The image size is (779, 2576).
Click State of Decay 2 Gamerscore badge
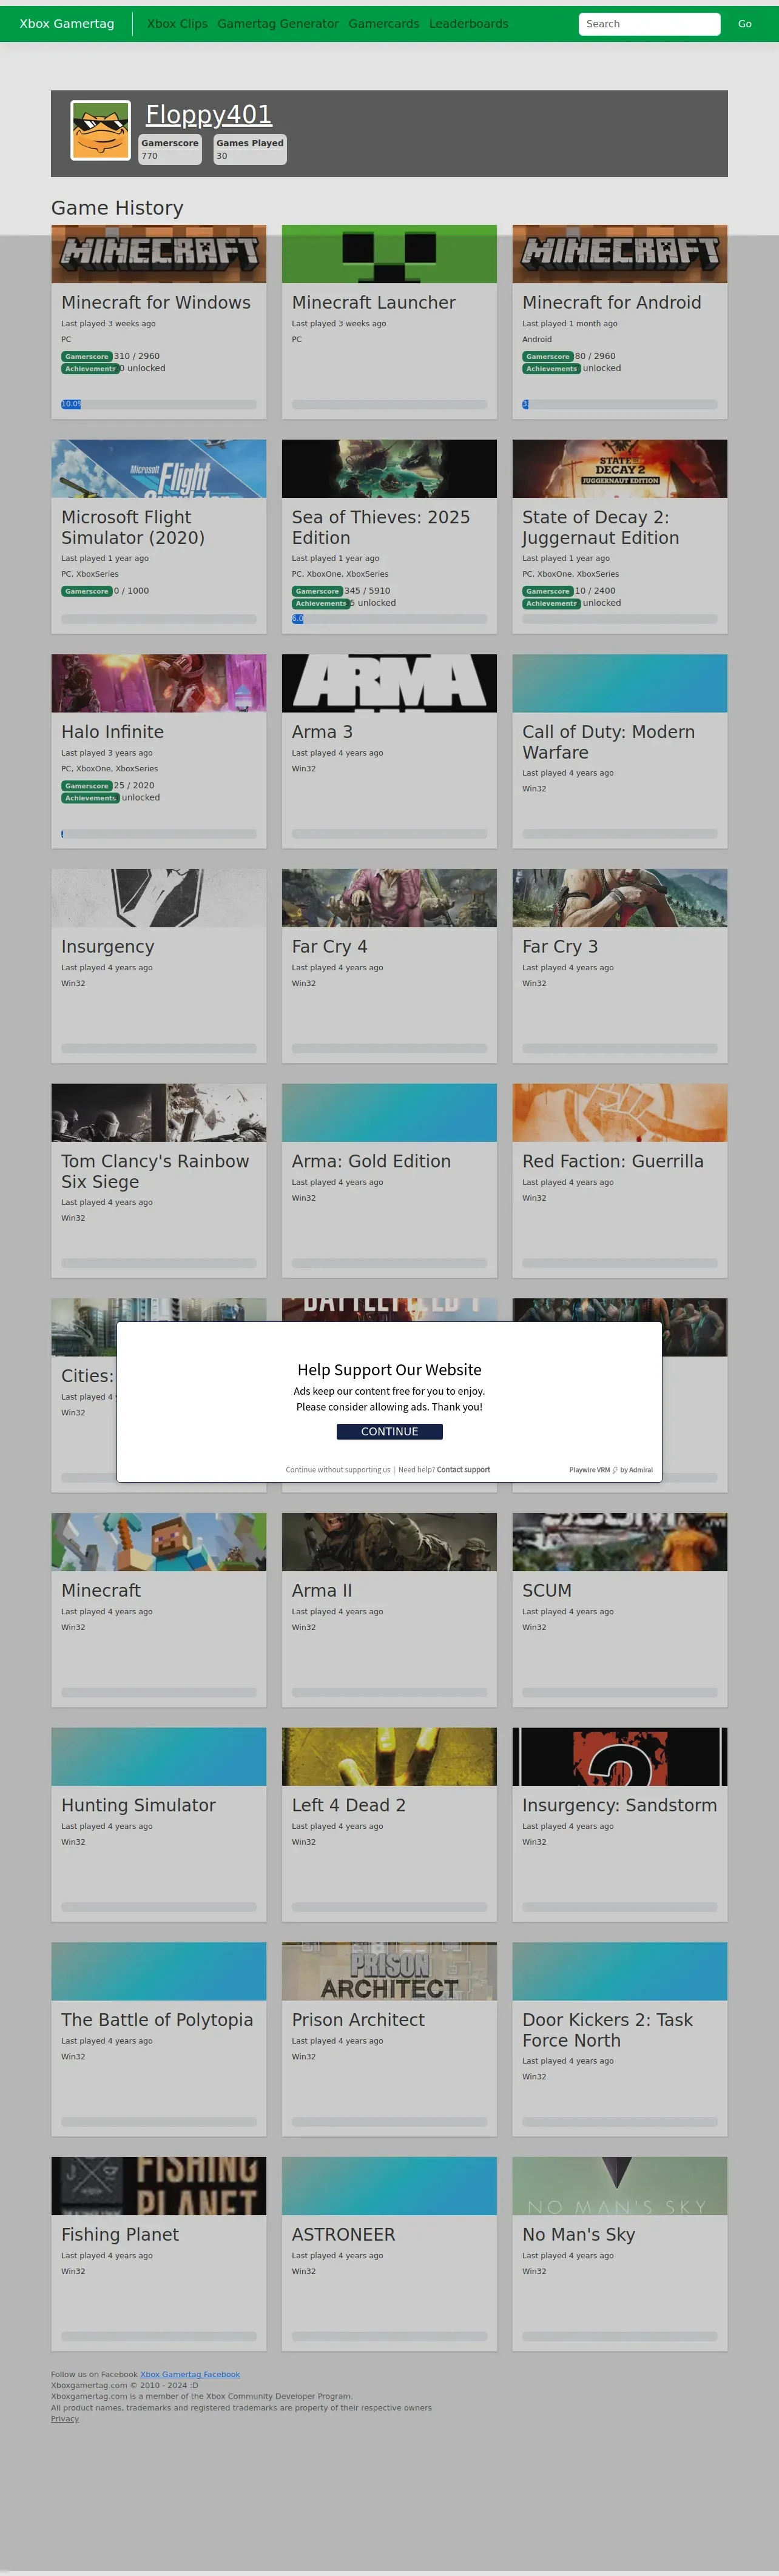point(547,591)
